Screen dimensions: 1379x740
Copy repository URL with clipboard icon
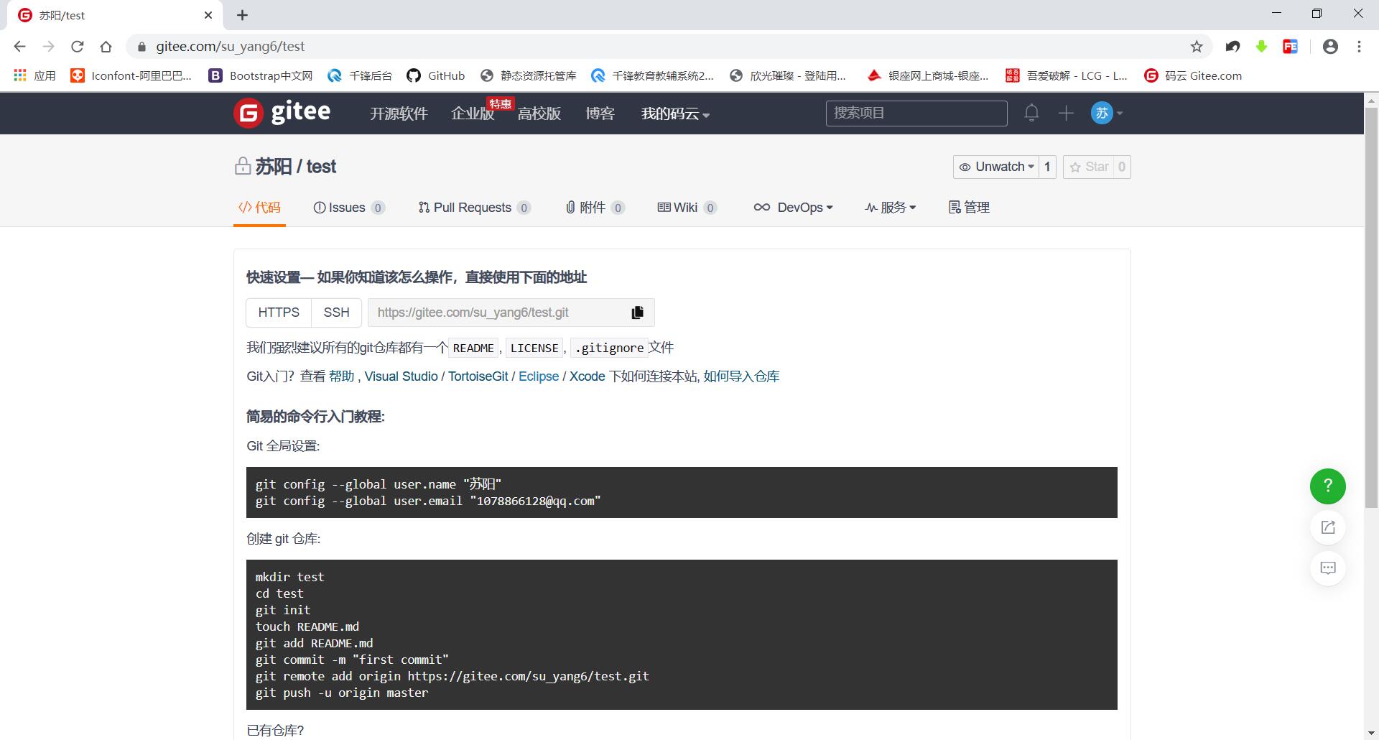pyautogui.click(x=637, y=313)
